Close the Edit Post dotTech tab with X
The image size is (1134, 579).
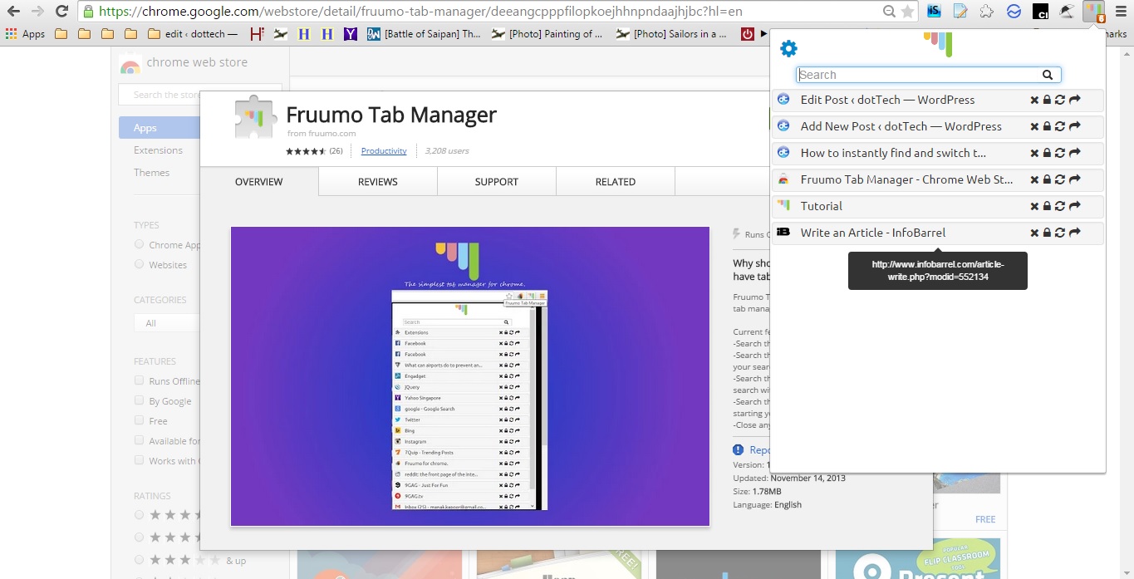[x=1034, y=101]
